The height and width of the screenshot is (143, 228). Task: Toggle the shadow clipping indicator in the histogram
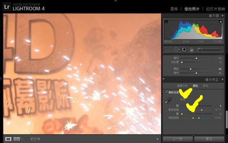166,22
